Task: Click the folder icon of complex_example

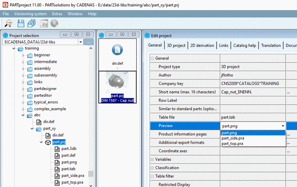Action: [30, 109]
